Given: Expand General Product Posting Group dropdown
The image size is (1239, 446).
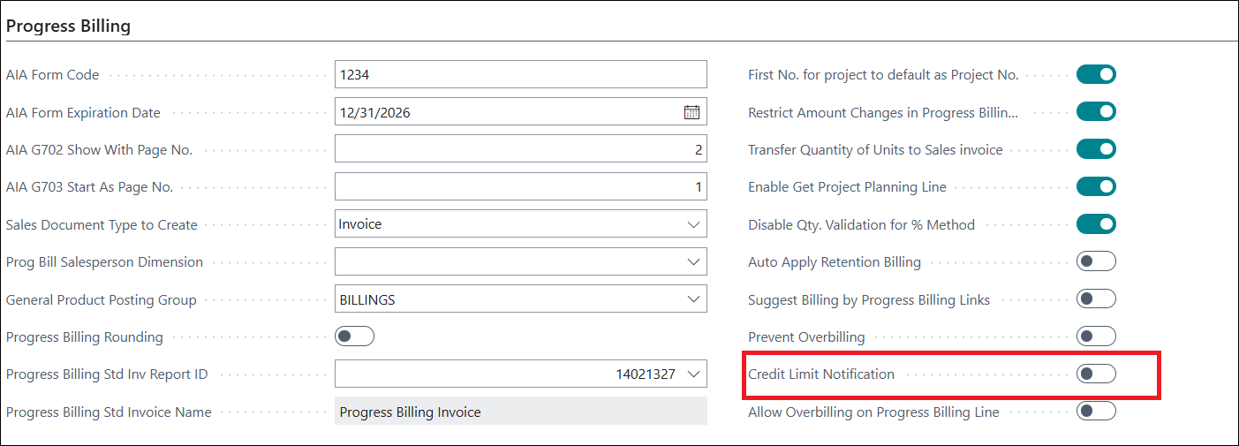Looking at the screenshot, I should click(x=693, y=299).
